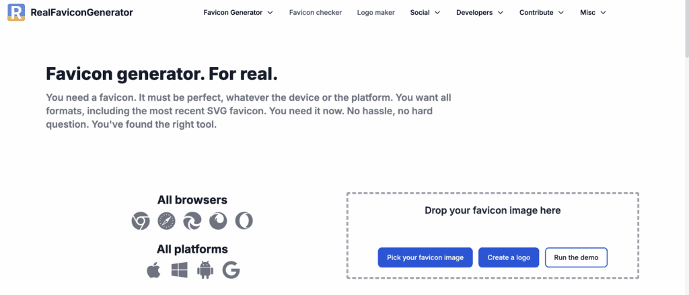The image size is (689, 295).
Task: Click the Windows platform icon
Action: coord(179,270)
